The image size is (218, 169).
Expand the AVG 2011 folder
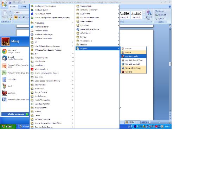click(52, 77)
